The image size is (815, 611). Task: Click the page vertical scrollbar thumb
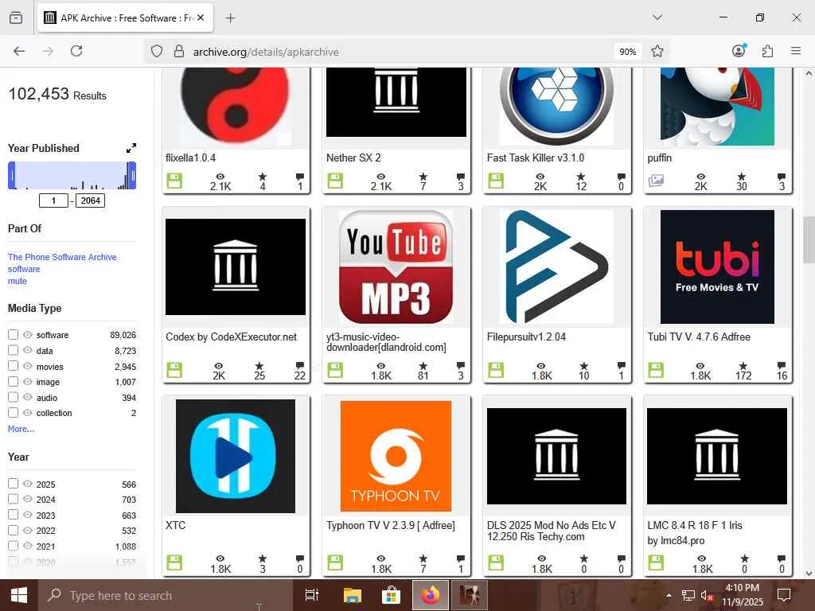click(809, 240)
